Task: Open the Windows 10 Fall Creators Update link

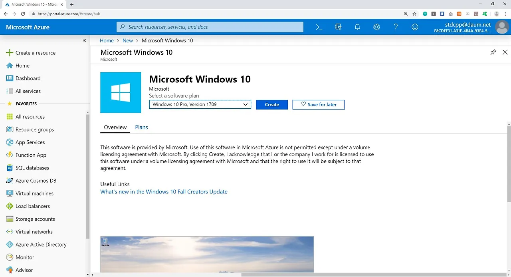Action: (x=164, y=192)
